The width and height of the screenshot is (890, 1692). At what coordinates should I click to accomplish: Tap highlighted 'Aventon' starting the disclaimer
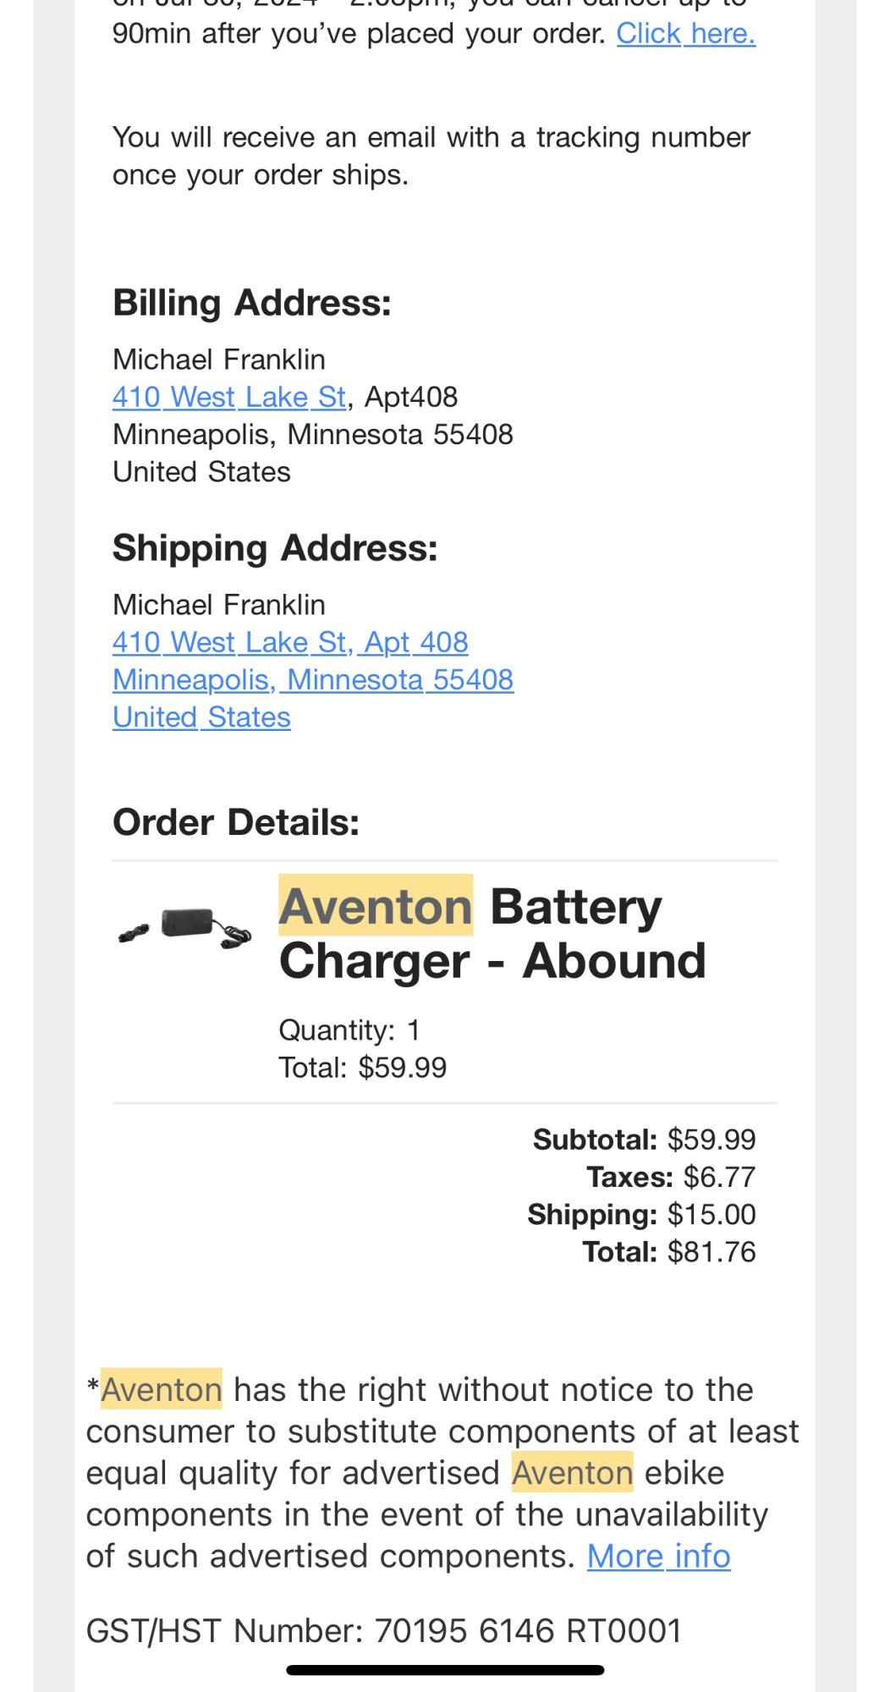coord(161,1390)
